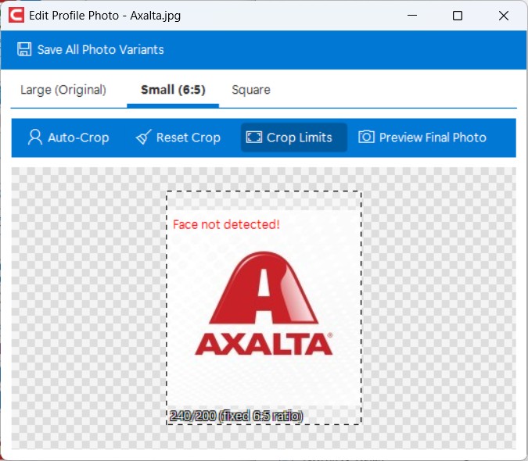This screenshot has height=461, width=528.
Task: Click the 'Edit Profile Photo - Axalta.jpg' title text
Action: click(x=105, y=16)
